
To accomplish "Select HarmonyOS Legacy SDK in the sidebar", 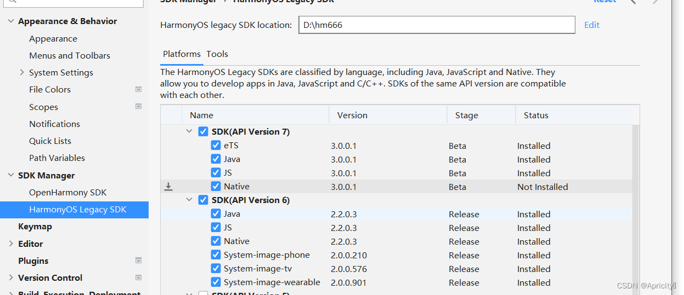I will click(74, 210).
